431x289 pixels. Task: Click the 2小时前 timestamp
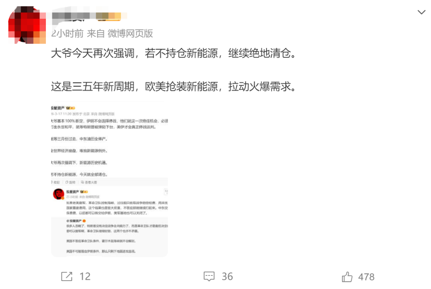pos(67,33)
